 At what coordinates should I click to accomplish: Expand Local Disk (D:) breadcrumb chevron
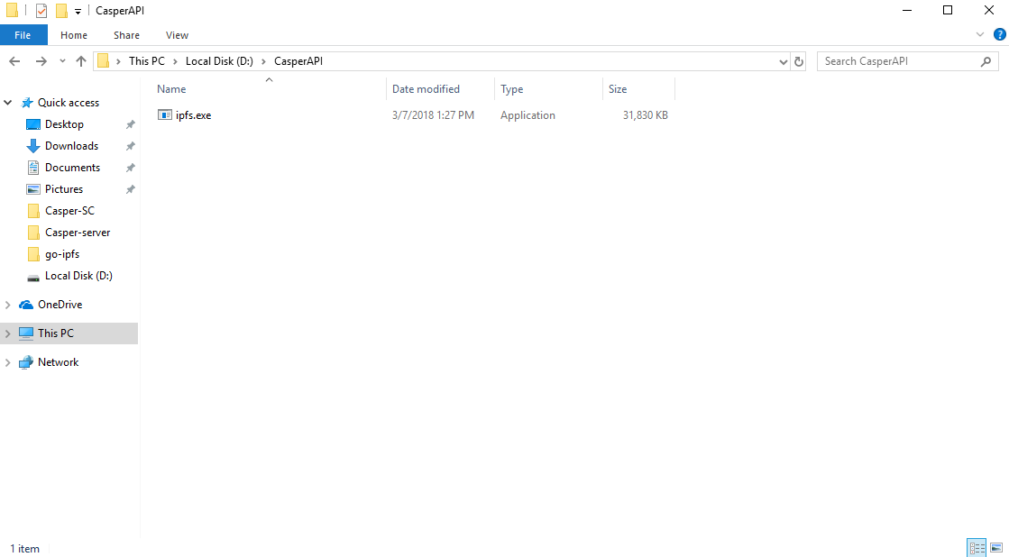[x=264, y=61]
